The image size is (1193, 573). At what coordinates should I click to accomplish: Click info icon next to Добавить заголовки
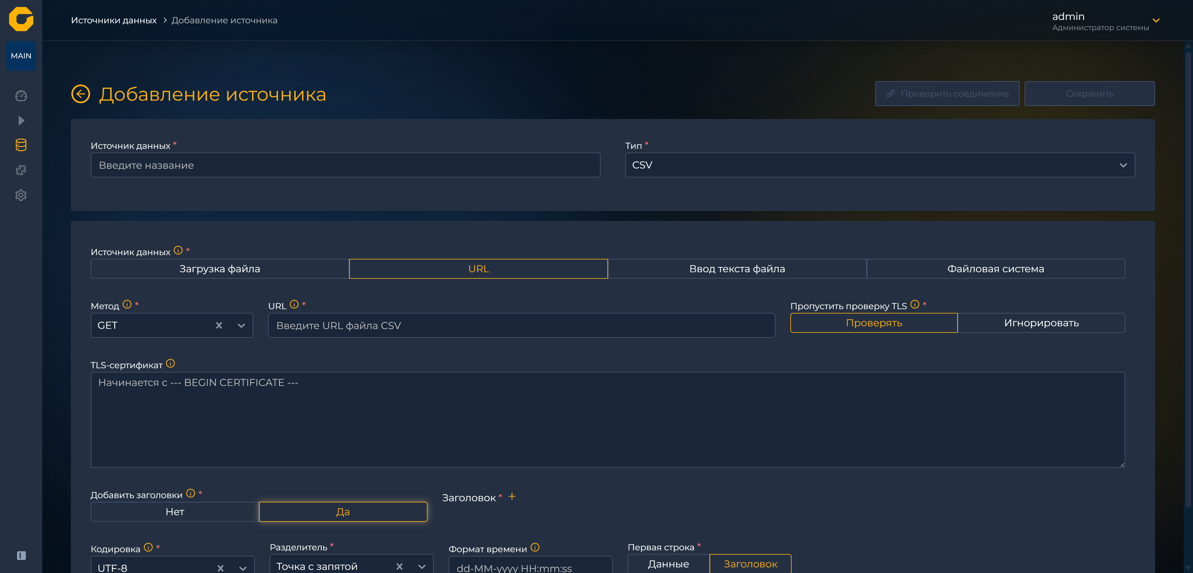[190, 493]
